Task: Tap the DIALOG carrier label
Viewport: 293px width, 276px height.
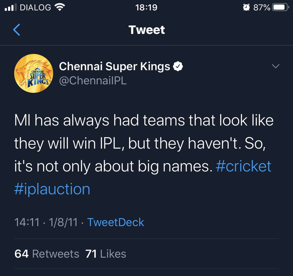Action: (x=35, y=7)
